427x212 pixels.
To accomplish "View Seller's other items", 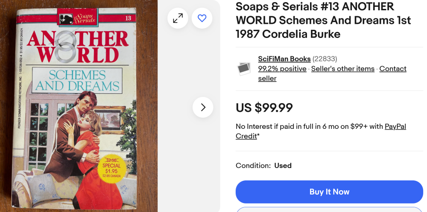I will coord(342,69).
